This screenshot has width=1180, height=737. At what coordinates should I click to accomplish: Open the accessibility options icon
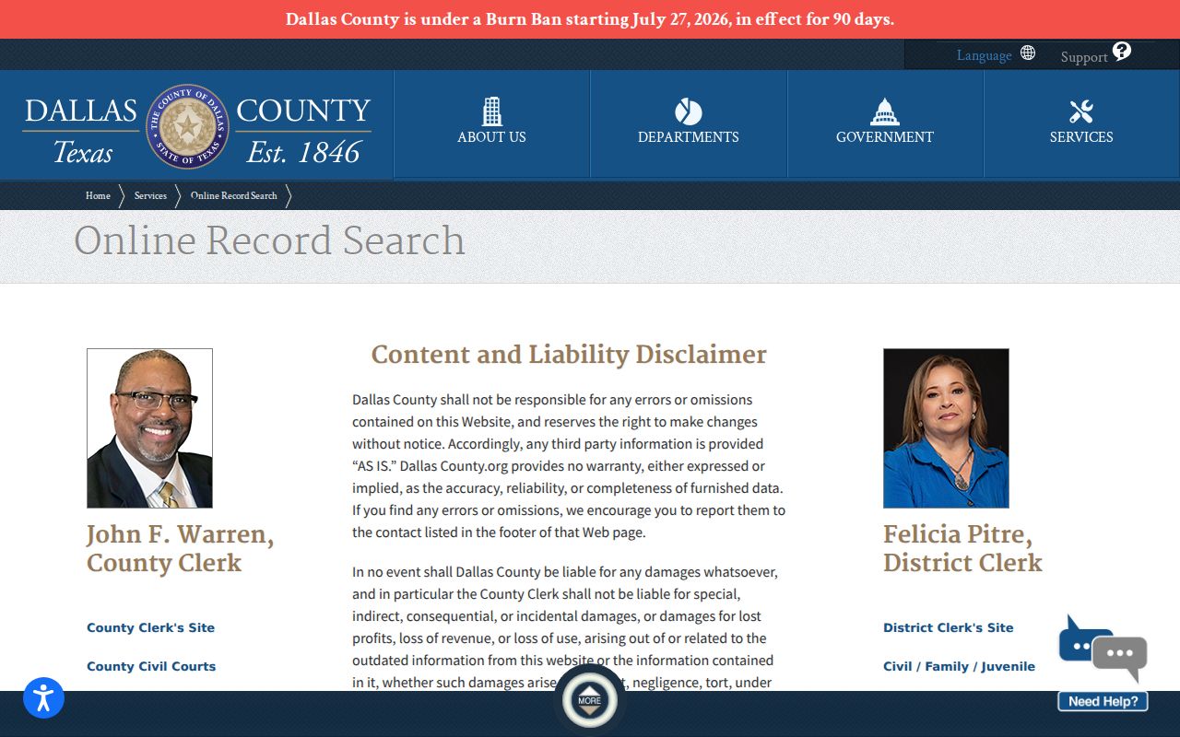[x=43, y=698]
